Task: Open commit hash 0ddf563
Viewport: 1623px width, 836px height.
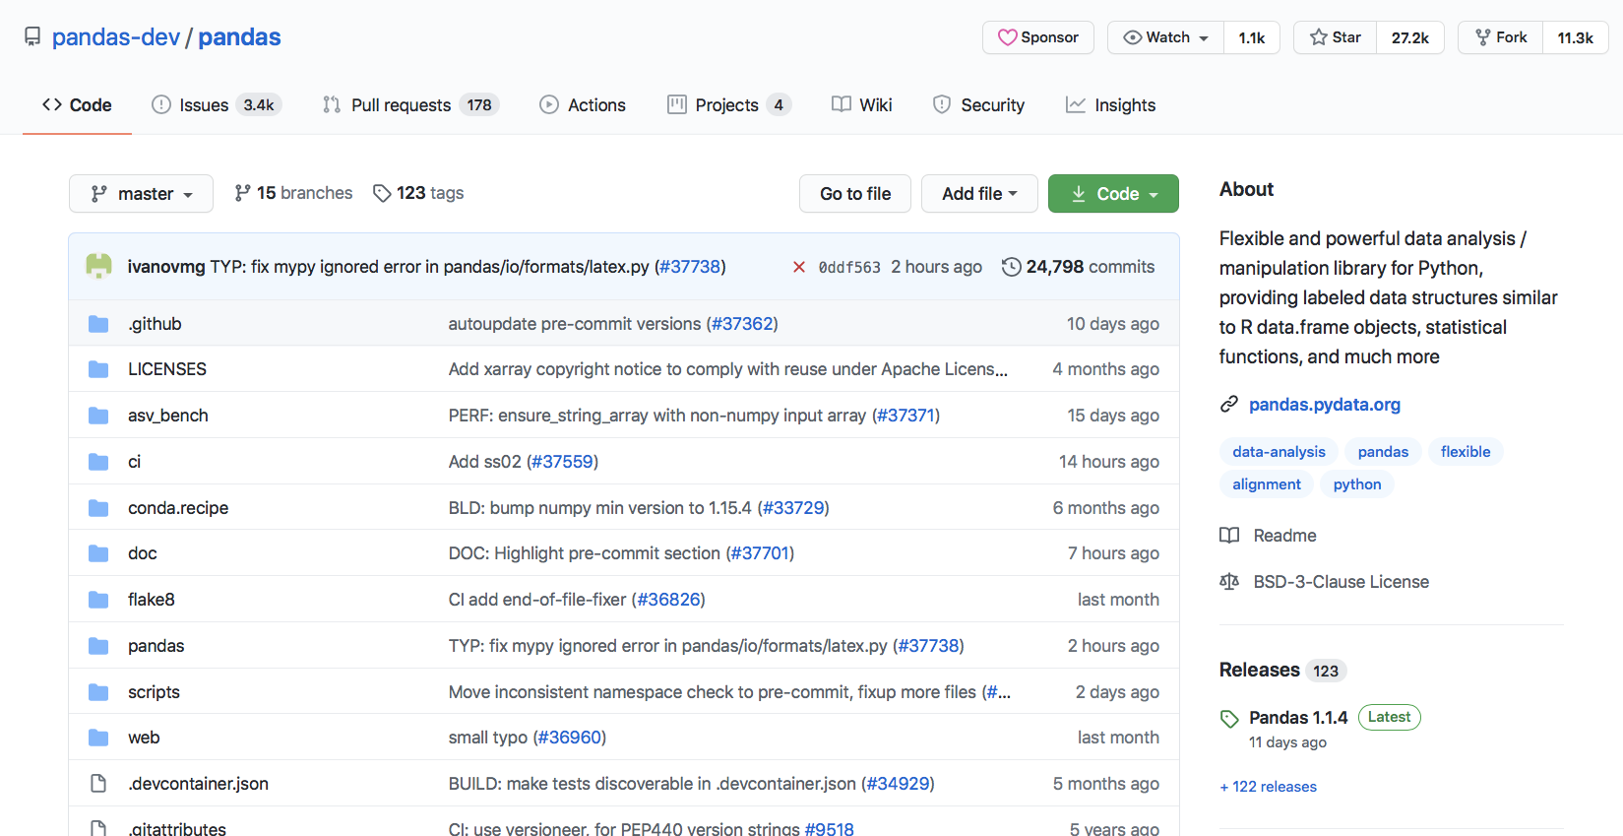Action: 849,268
